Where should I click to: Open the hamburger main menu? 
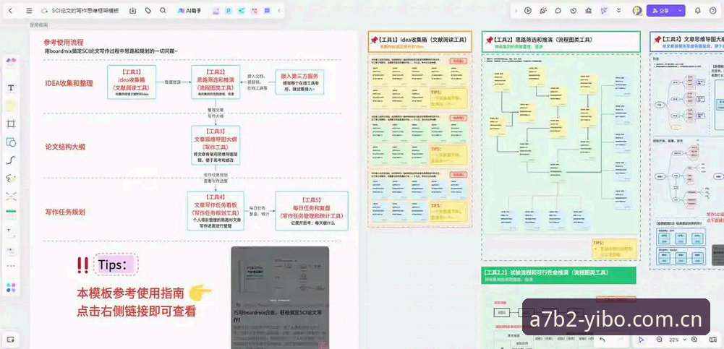[x=29, y=10]
